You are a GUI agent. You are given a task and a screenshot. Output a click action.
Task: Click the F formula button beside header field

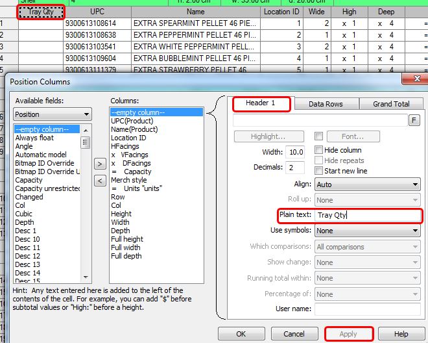(x=414, y=120)
